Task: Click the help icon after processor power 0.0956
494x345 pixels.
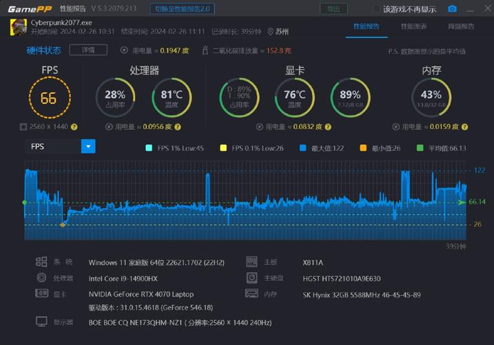Action: tap(178, 127)
